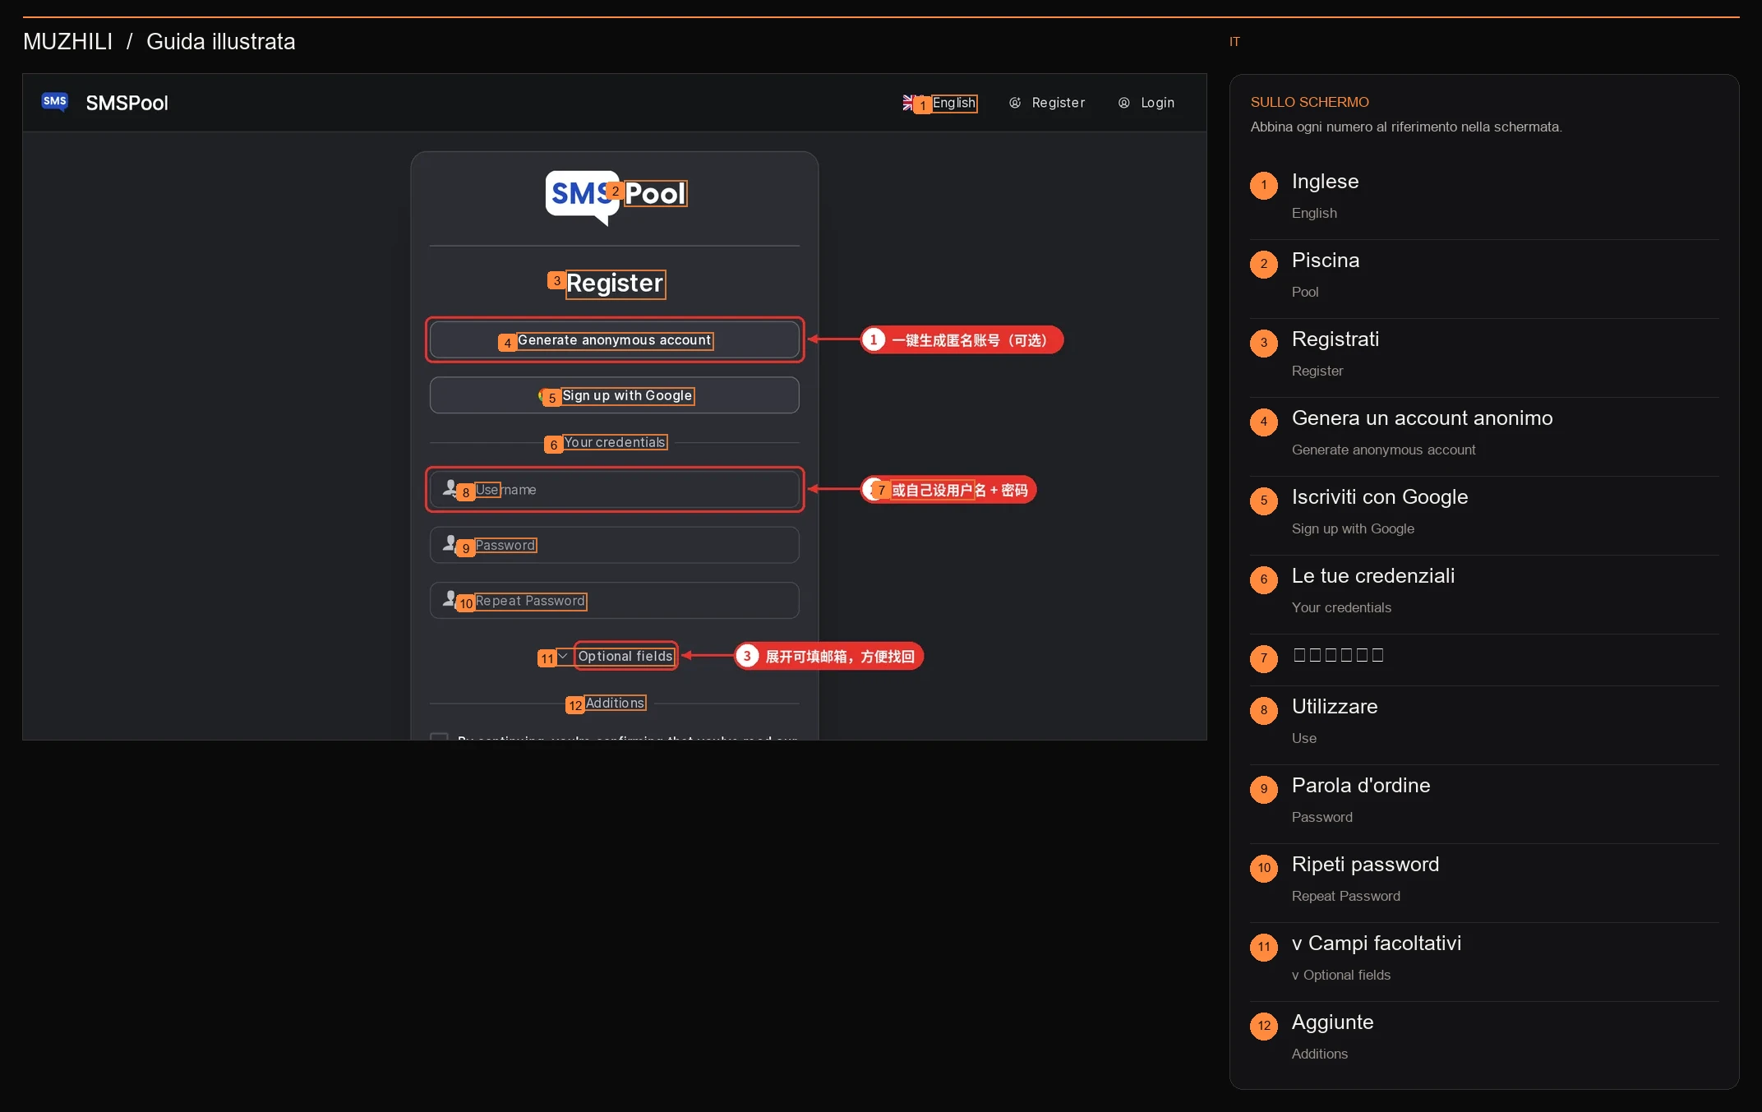Click the Register heading in form
Screen dimensions: 1762x1112
(x=615, y=284)
